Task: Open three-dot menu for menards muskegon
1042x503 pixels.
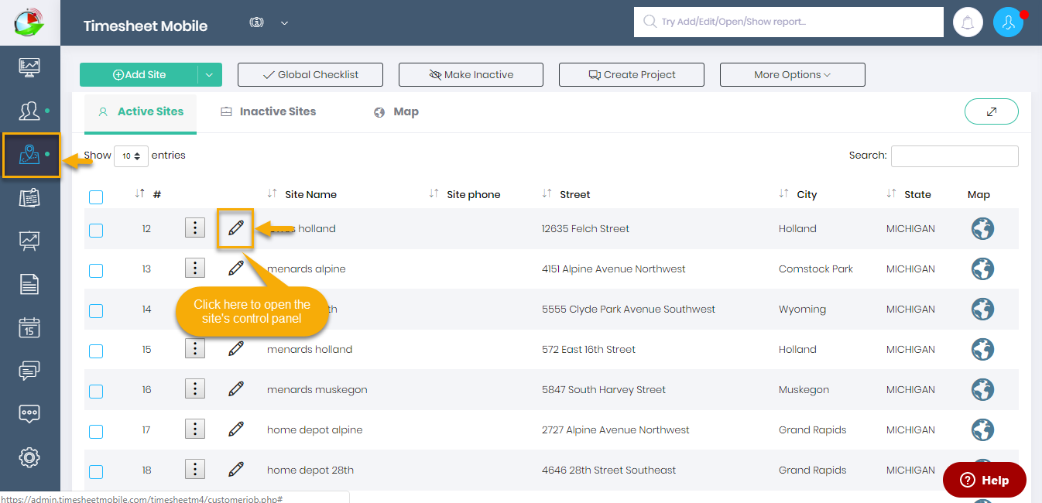Action: pyautogui.click(x=195, y=388)
